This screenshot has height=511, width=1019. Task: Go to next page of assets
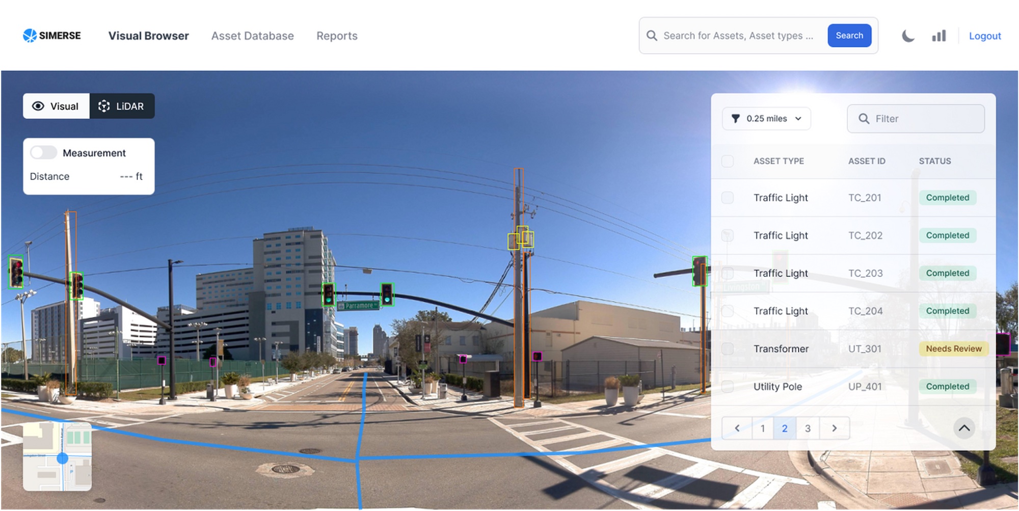pyautogui.click(x=834, y=428)
